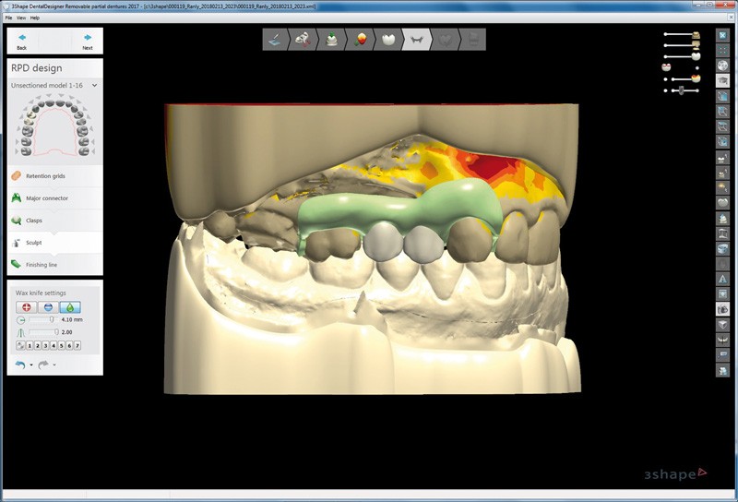Click the wings mirror icon in right toolbar
The image size is (738, 502).
click(722, 340)
